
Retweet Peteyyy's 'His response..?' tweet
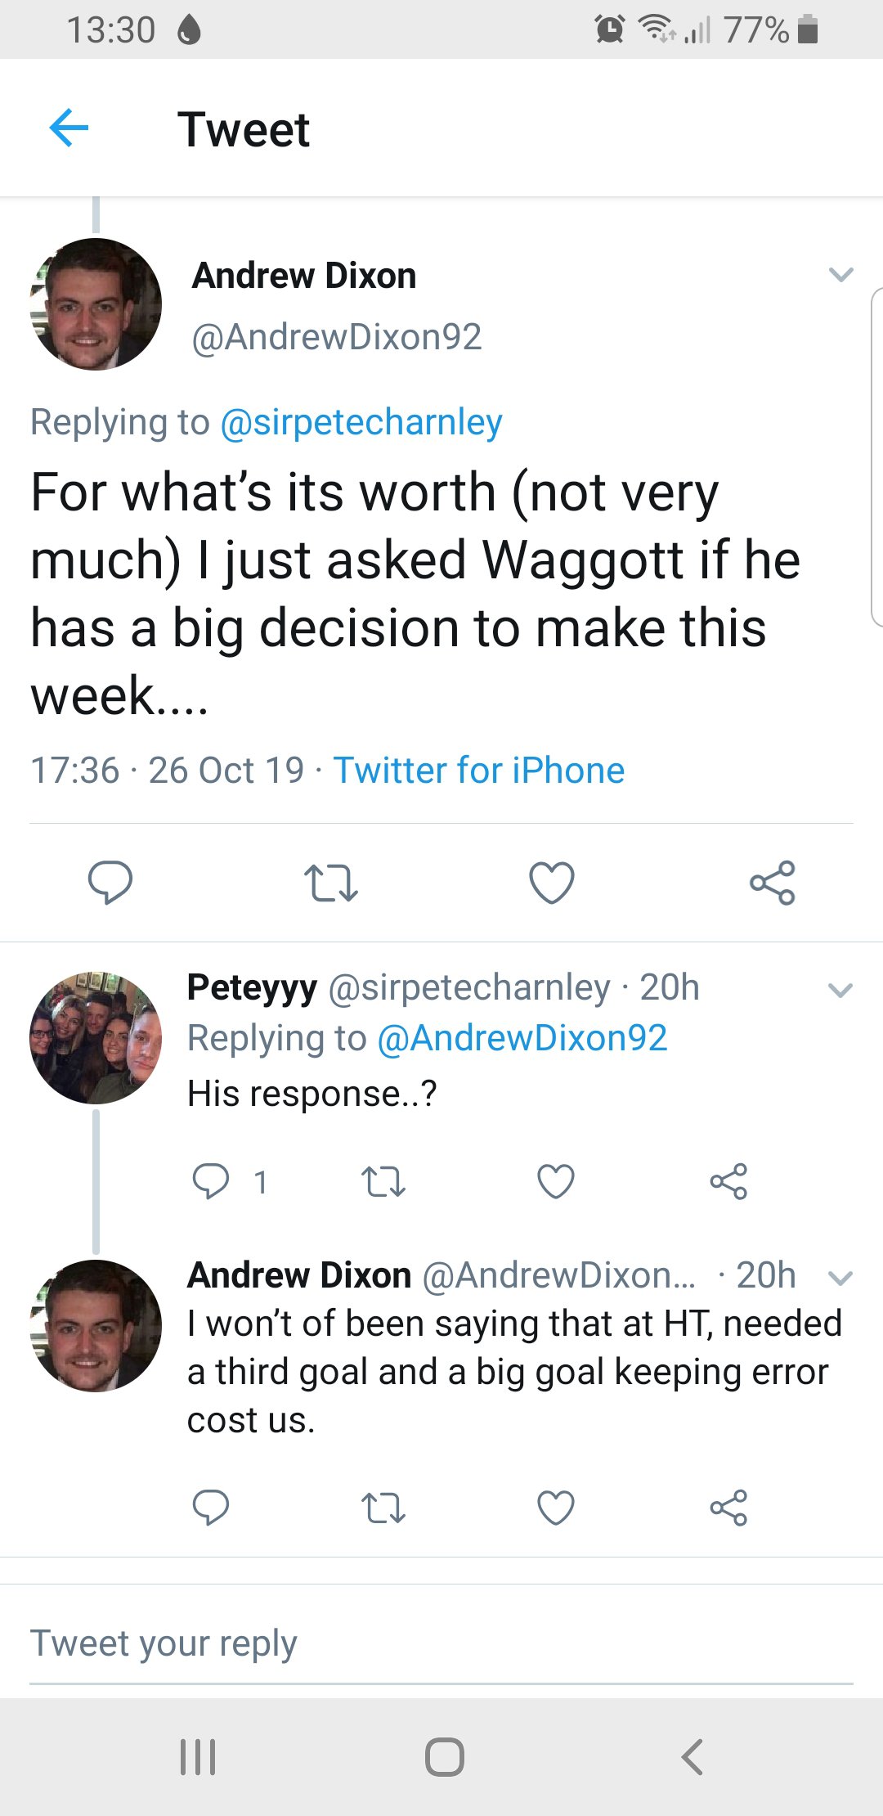383,1181
